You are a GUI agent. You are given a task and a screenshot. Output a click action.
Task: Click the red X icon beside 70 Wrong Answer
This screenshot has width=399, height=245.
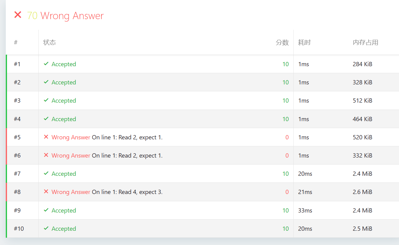(18, 15)
